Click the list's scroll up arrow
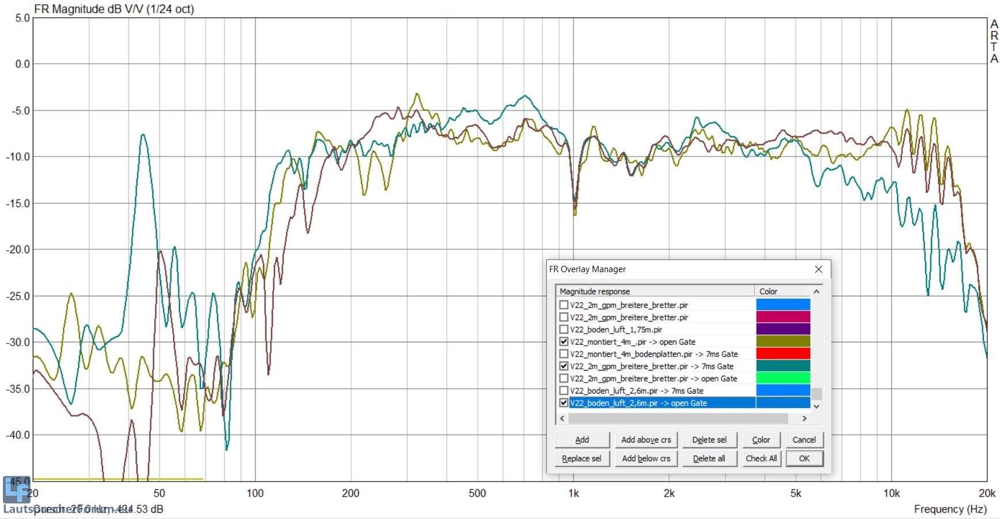Image resolution: width=1000 pixels, height=519 pixels. pos(816,292)
